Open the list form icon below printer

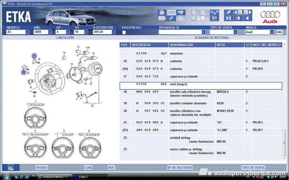162,18
